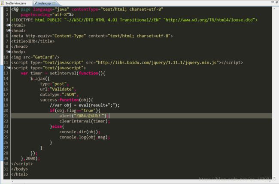279x184 pixels.
Task: Click the '}else{' keyword on line 23
Action: pos(57,126)
